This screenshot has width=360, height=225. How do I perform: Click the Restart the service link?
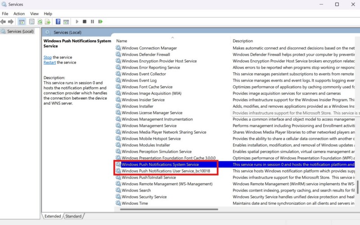49,62
